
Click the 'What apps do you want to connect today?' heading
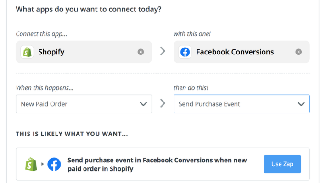[x=89, y=9]
